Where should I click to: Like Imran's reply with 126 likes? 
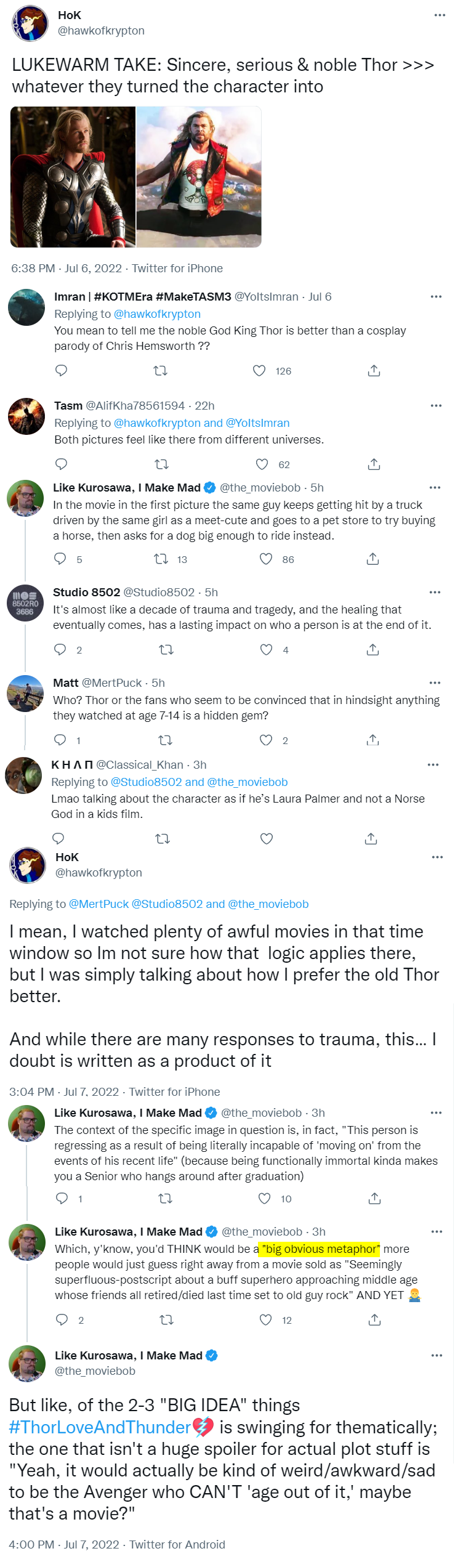coord(259,371)
